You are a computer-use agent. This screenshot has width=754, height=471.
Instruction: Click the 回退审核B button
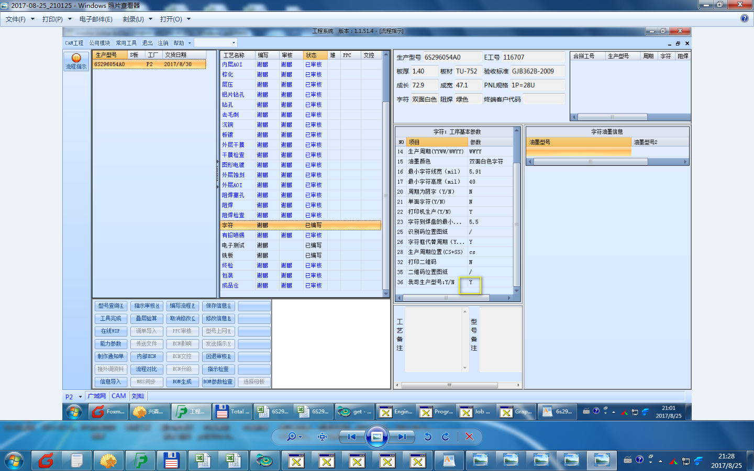(x=218, y=356)
